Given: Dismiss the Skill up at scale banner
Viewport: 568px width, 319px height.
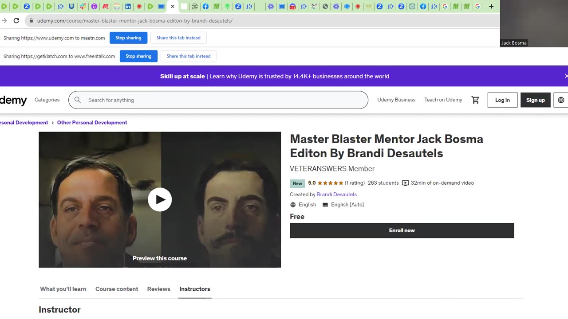Looking at the screenshot, I should pyautogui.click(x=566, y=76).
